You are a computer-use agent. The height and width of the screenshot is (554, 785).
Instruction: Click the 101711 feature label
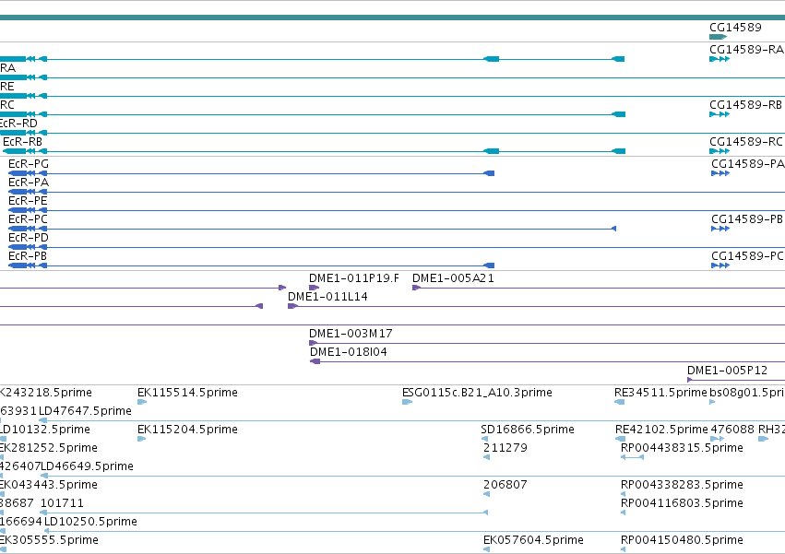(62, 503)
